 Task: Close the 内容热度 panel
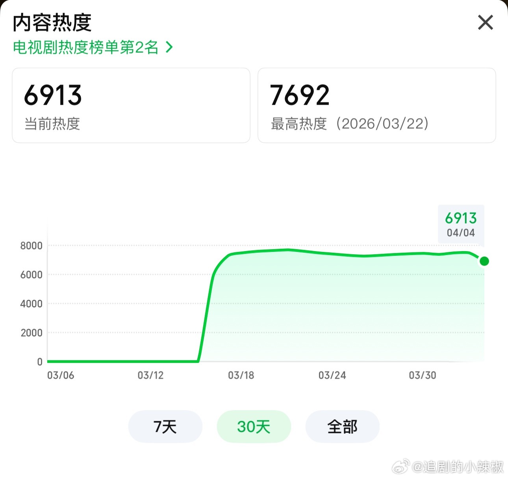click(x=486, y=22)
